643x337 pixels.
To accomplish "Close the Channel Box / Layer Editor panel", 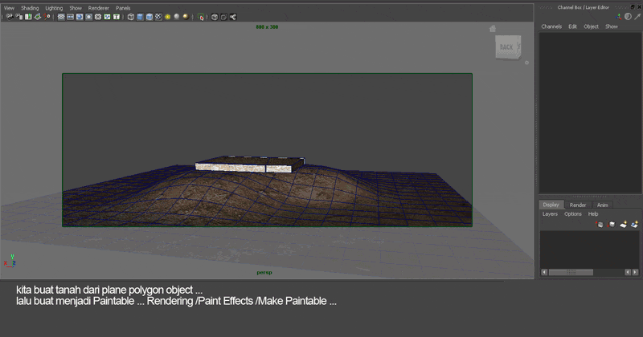I will tap(639, 7).
